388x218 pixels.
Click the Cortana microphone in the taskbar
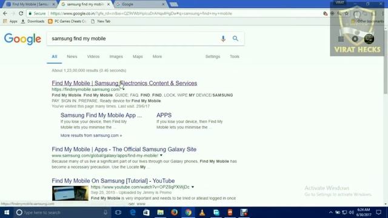[105, 213]
